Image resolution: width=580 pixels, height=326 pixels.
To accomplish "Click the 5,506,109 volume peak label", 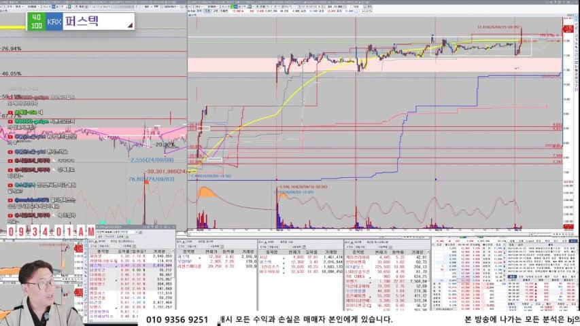I will click(303, 187).
